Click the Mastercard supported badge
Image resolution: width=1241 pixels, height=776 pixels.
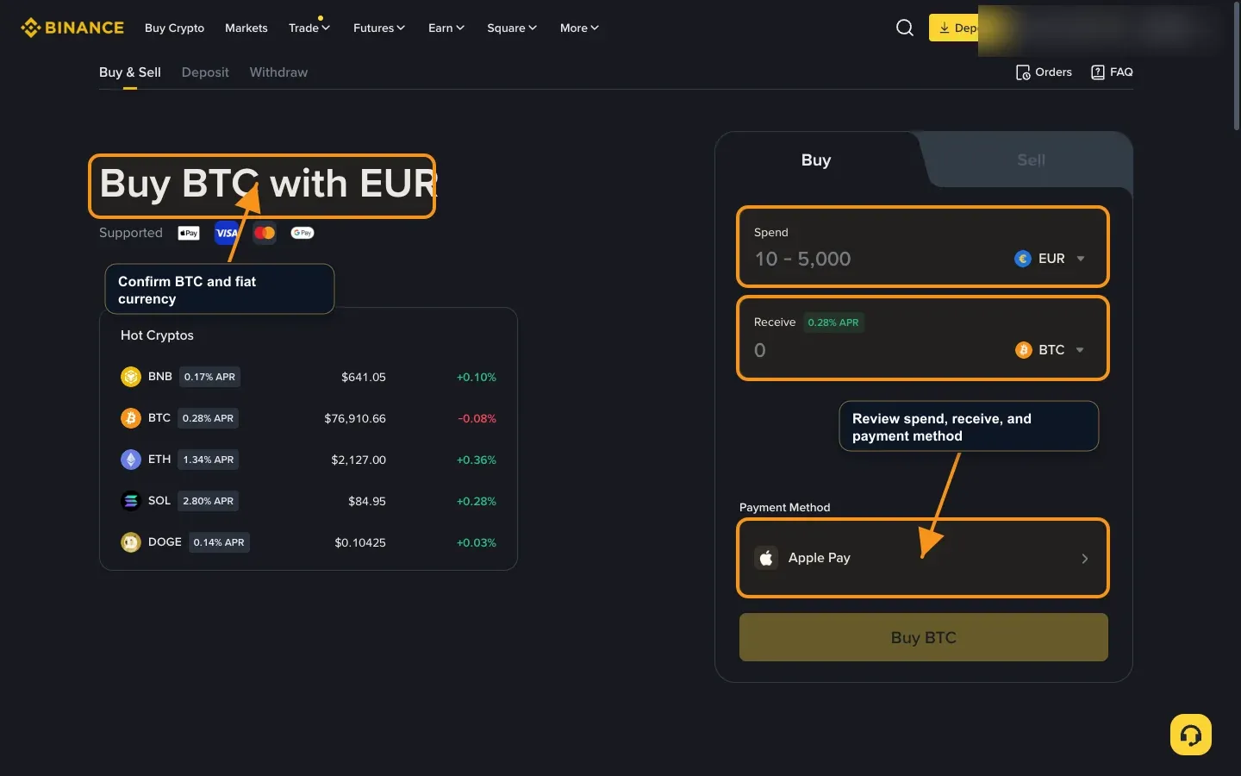(265, 233)
